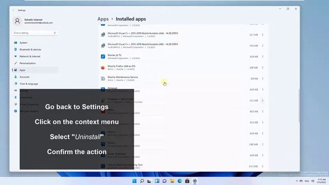Click the tray volume icon
The height and width of the screenshot is (185, 329).
click(x=313, y=181)
